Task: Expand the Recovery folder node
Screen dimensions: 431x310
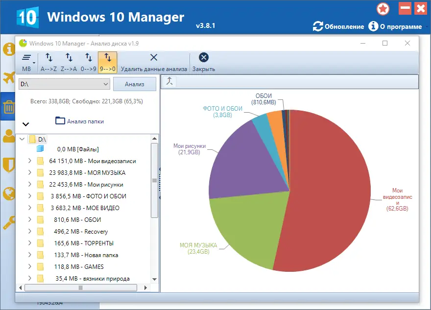Action: tap(30, 232)
